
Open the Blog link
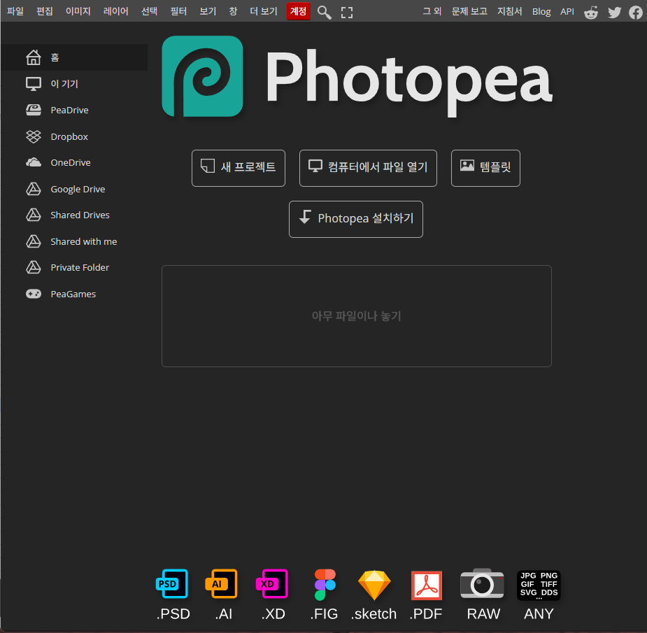541,12
